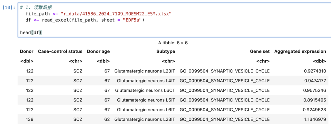Select the Donor age column header
This screenshot has width=331, height=129.
point(98,51)
